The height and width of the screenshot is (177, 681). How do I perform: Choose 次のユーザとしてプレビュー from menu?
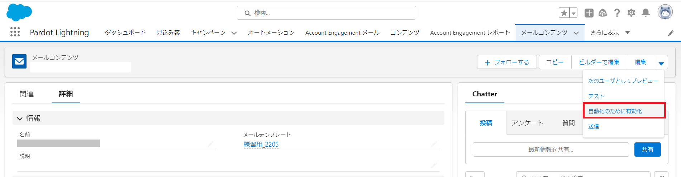[x=623, y=81]
